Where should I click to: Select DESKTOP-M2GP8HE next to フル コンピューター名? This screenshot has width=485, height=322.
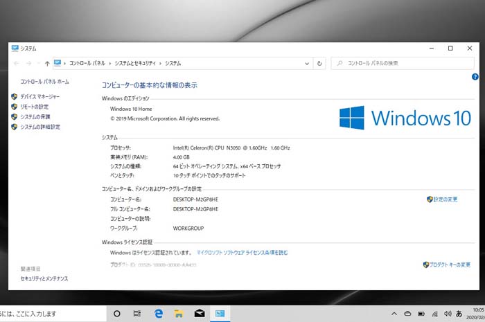pyautogui.click(x=195, y=209)
